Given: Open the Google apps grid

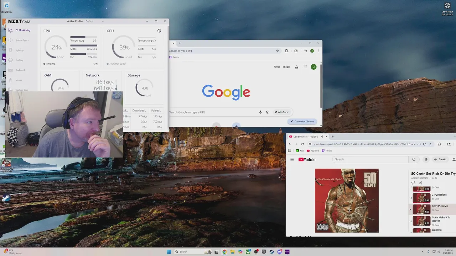Looking at the screenshot, I should tap(305, 67).
